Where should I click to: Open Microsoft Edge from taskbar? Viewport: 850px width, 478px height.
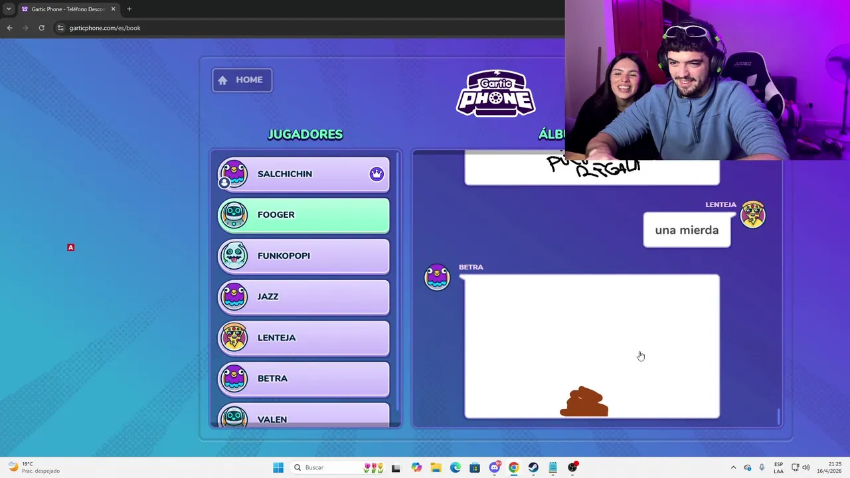click(456, 467)
